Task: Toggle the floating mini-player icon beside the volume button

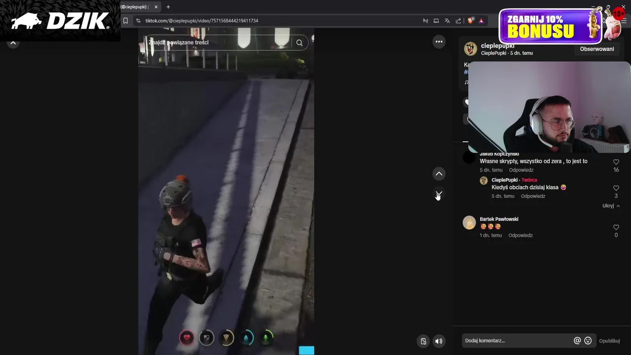Action: (x=423, y=341)
